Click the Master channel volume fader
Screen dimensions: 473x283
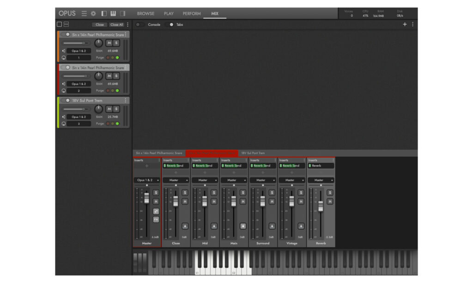[146, 198]
